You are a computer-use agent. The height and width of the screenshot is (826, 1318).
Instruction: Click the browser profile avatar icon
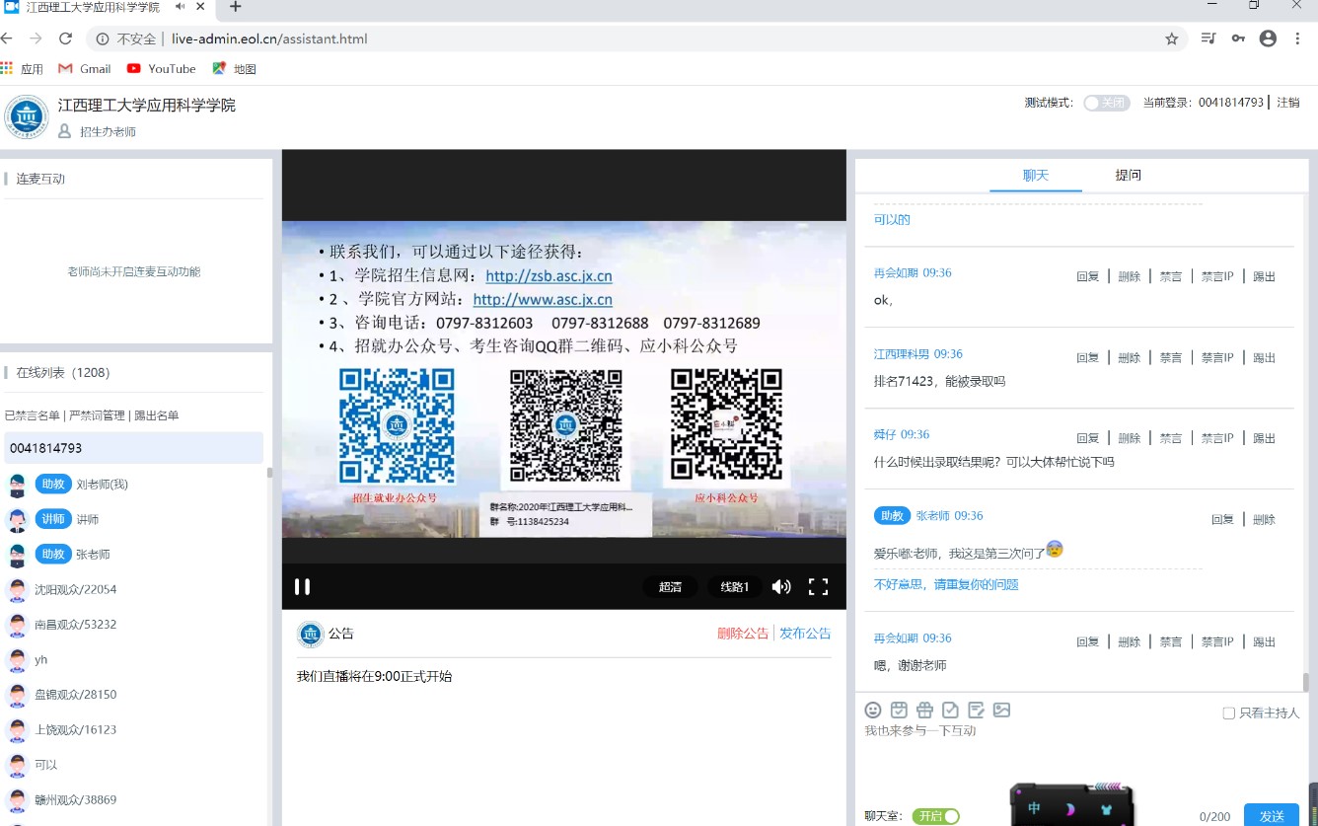click(x=1269, y=38)
